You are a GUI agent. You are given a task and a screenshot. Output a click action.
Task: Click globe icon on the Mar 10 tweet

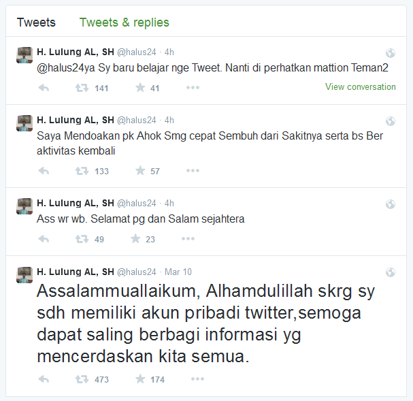coord(391,272)
